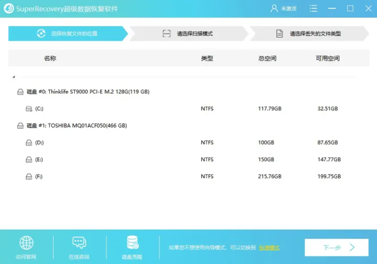Screen dimensions: 377x264
Task: Click the 下一步 next button
Action: 337,248
